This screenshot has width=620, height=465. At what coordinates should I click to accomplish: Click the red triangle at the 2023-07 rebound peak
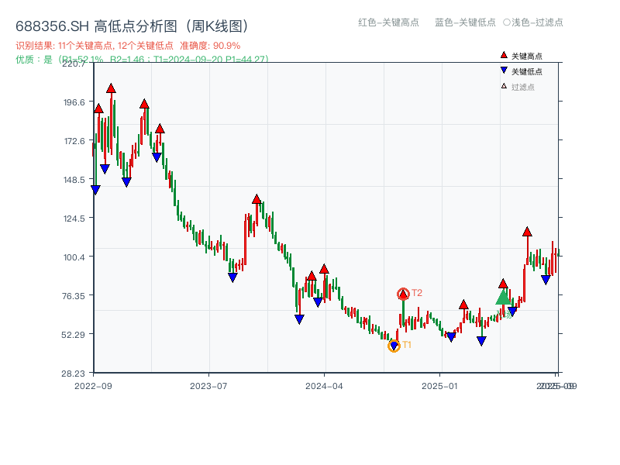tap(257, 198)
